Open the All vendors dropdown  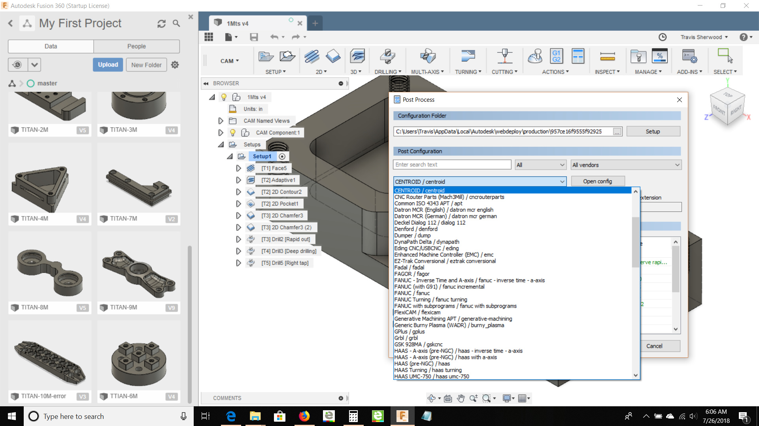point(626,165)
